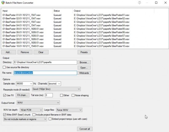
Task: Click the Browse... button
Action: pos(84,62)
